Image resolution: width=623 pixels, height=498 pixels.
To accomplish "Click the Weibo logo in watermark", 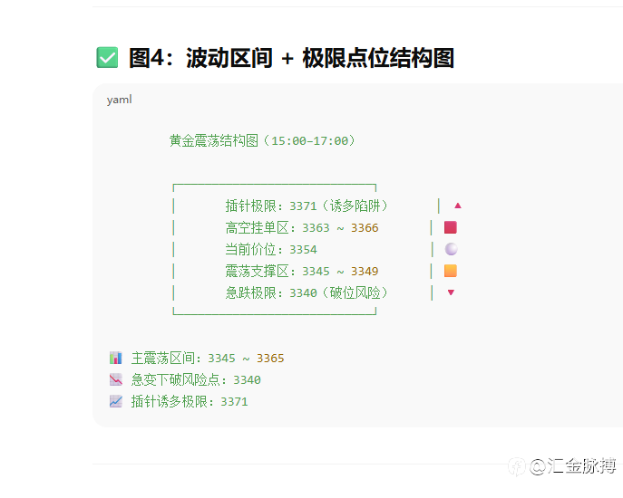I will tap(517, 466).
